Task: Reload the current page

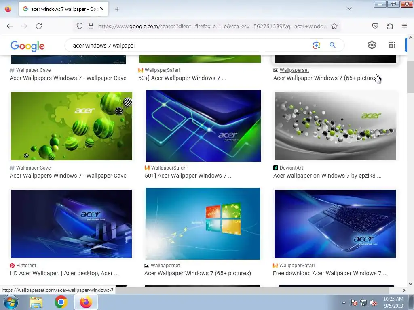Action: pyautogui.click(x=39, y=26)
